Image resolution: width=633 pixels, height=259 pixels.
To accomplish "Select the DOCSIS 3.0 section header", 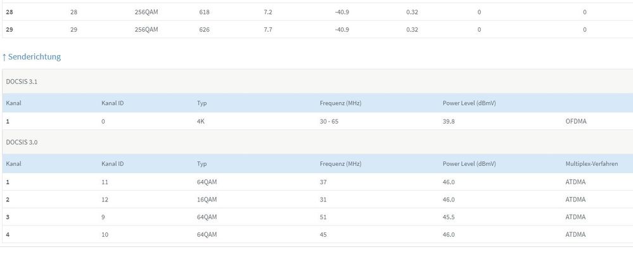I will [x=22, y=142].
